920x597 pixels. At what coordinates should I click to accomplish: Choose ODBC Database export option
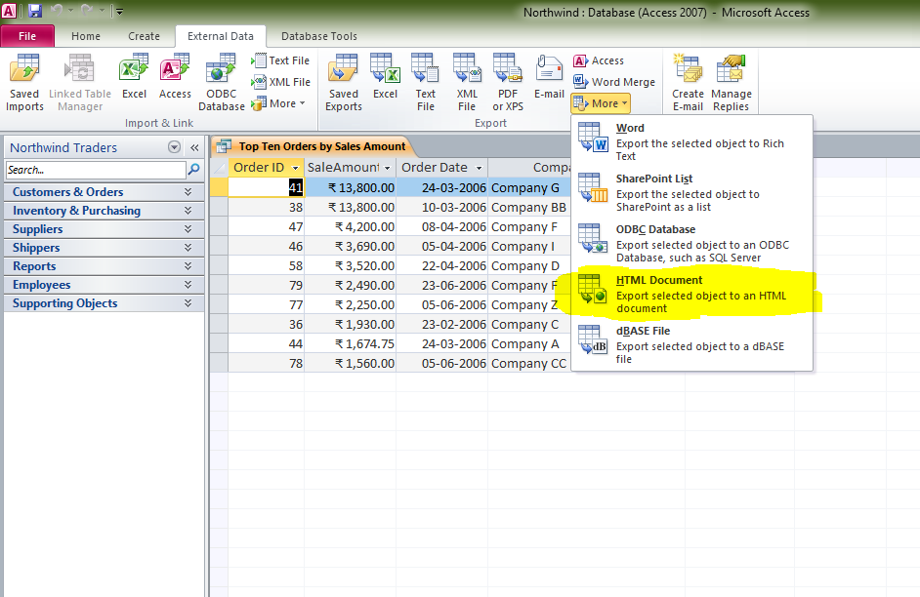point(691,243)
